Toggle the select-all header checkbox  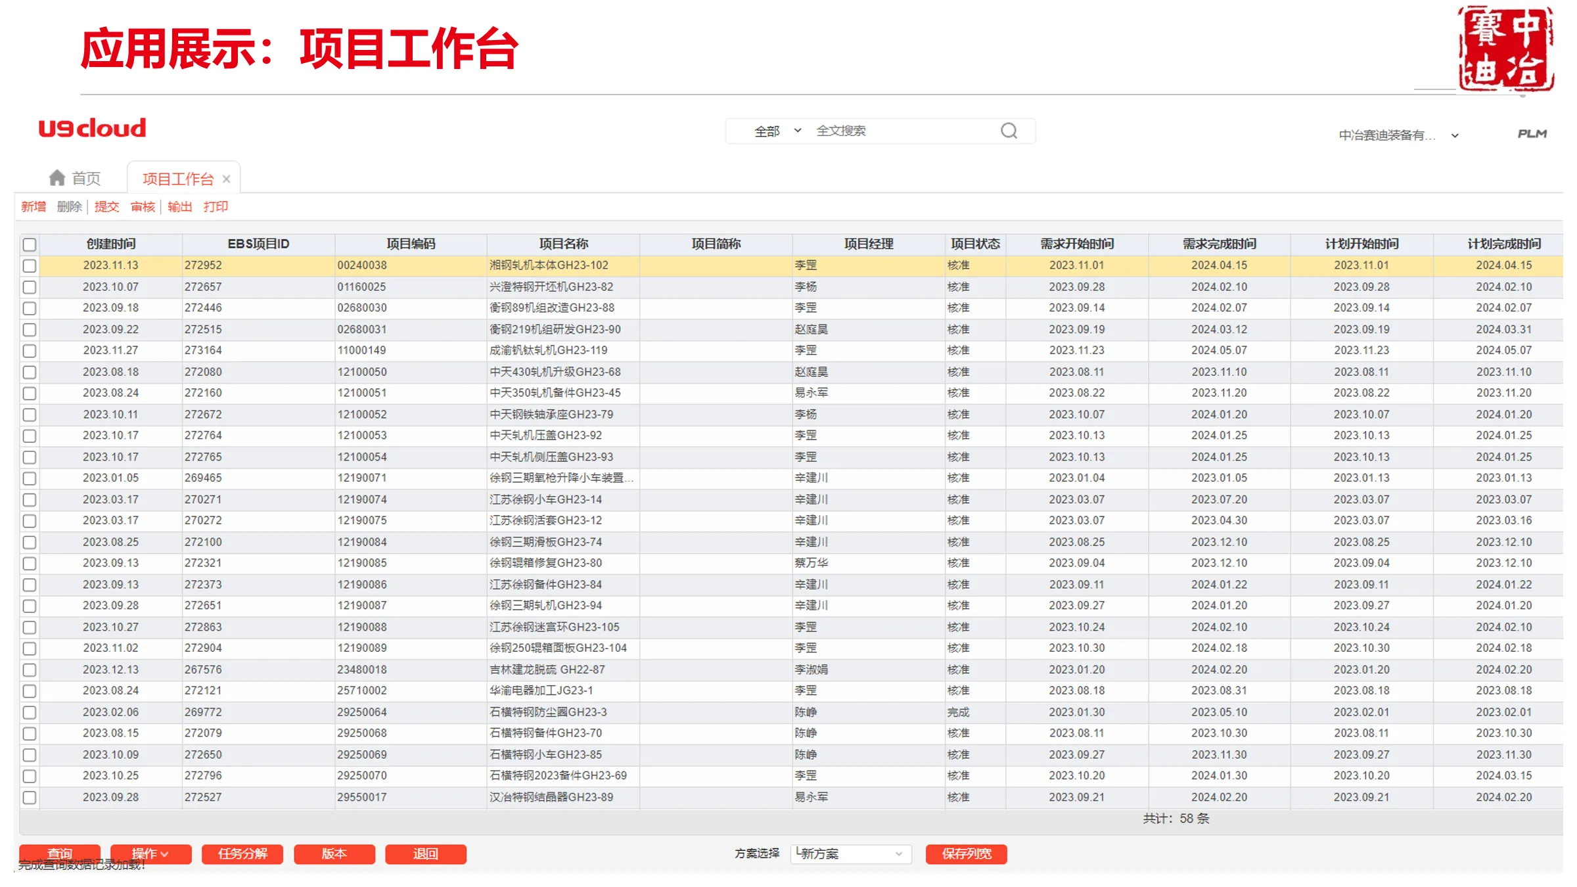[30, 244]
